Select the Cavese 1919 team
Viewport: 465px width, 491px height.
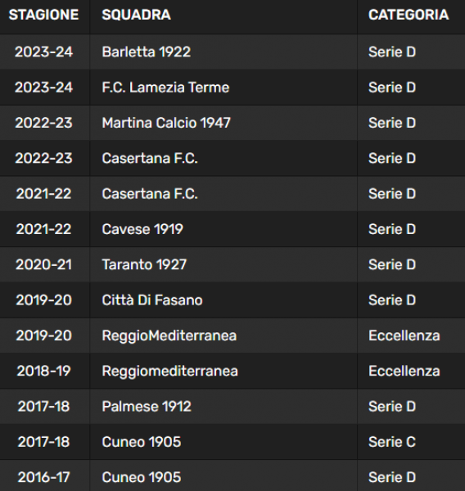click(x=142, y=229)
